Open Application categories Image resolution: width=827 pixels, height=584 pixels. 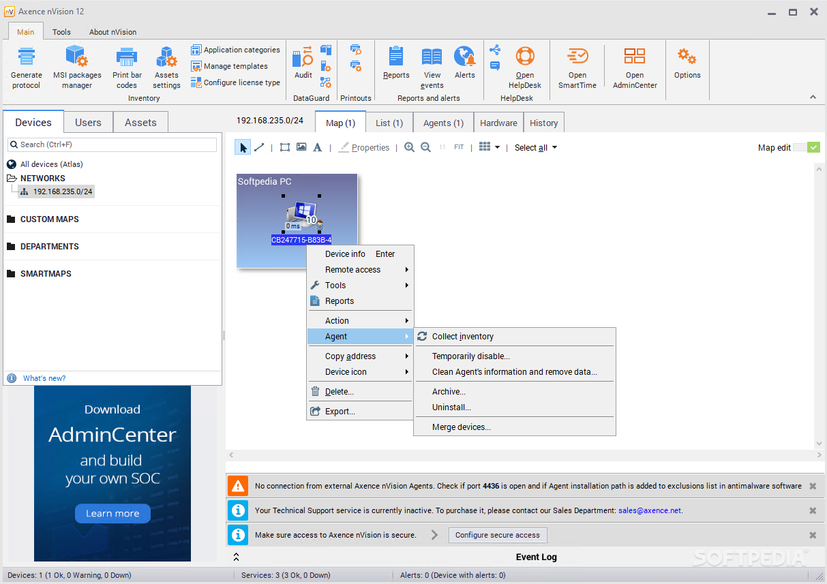point(235,50)
